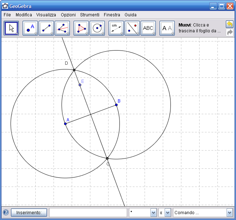Click inside the Inserimento input field

(x=88, y=213)
